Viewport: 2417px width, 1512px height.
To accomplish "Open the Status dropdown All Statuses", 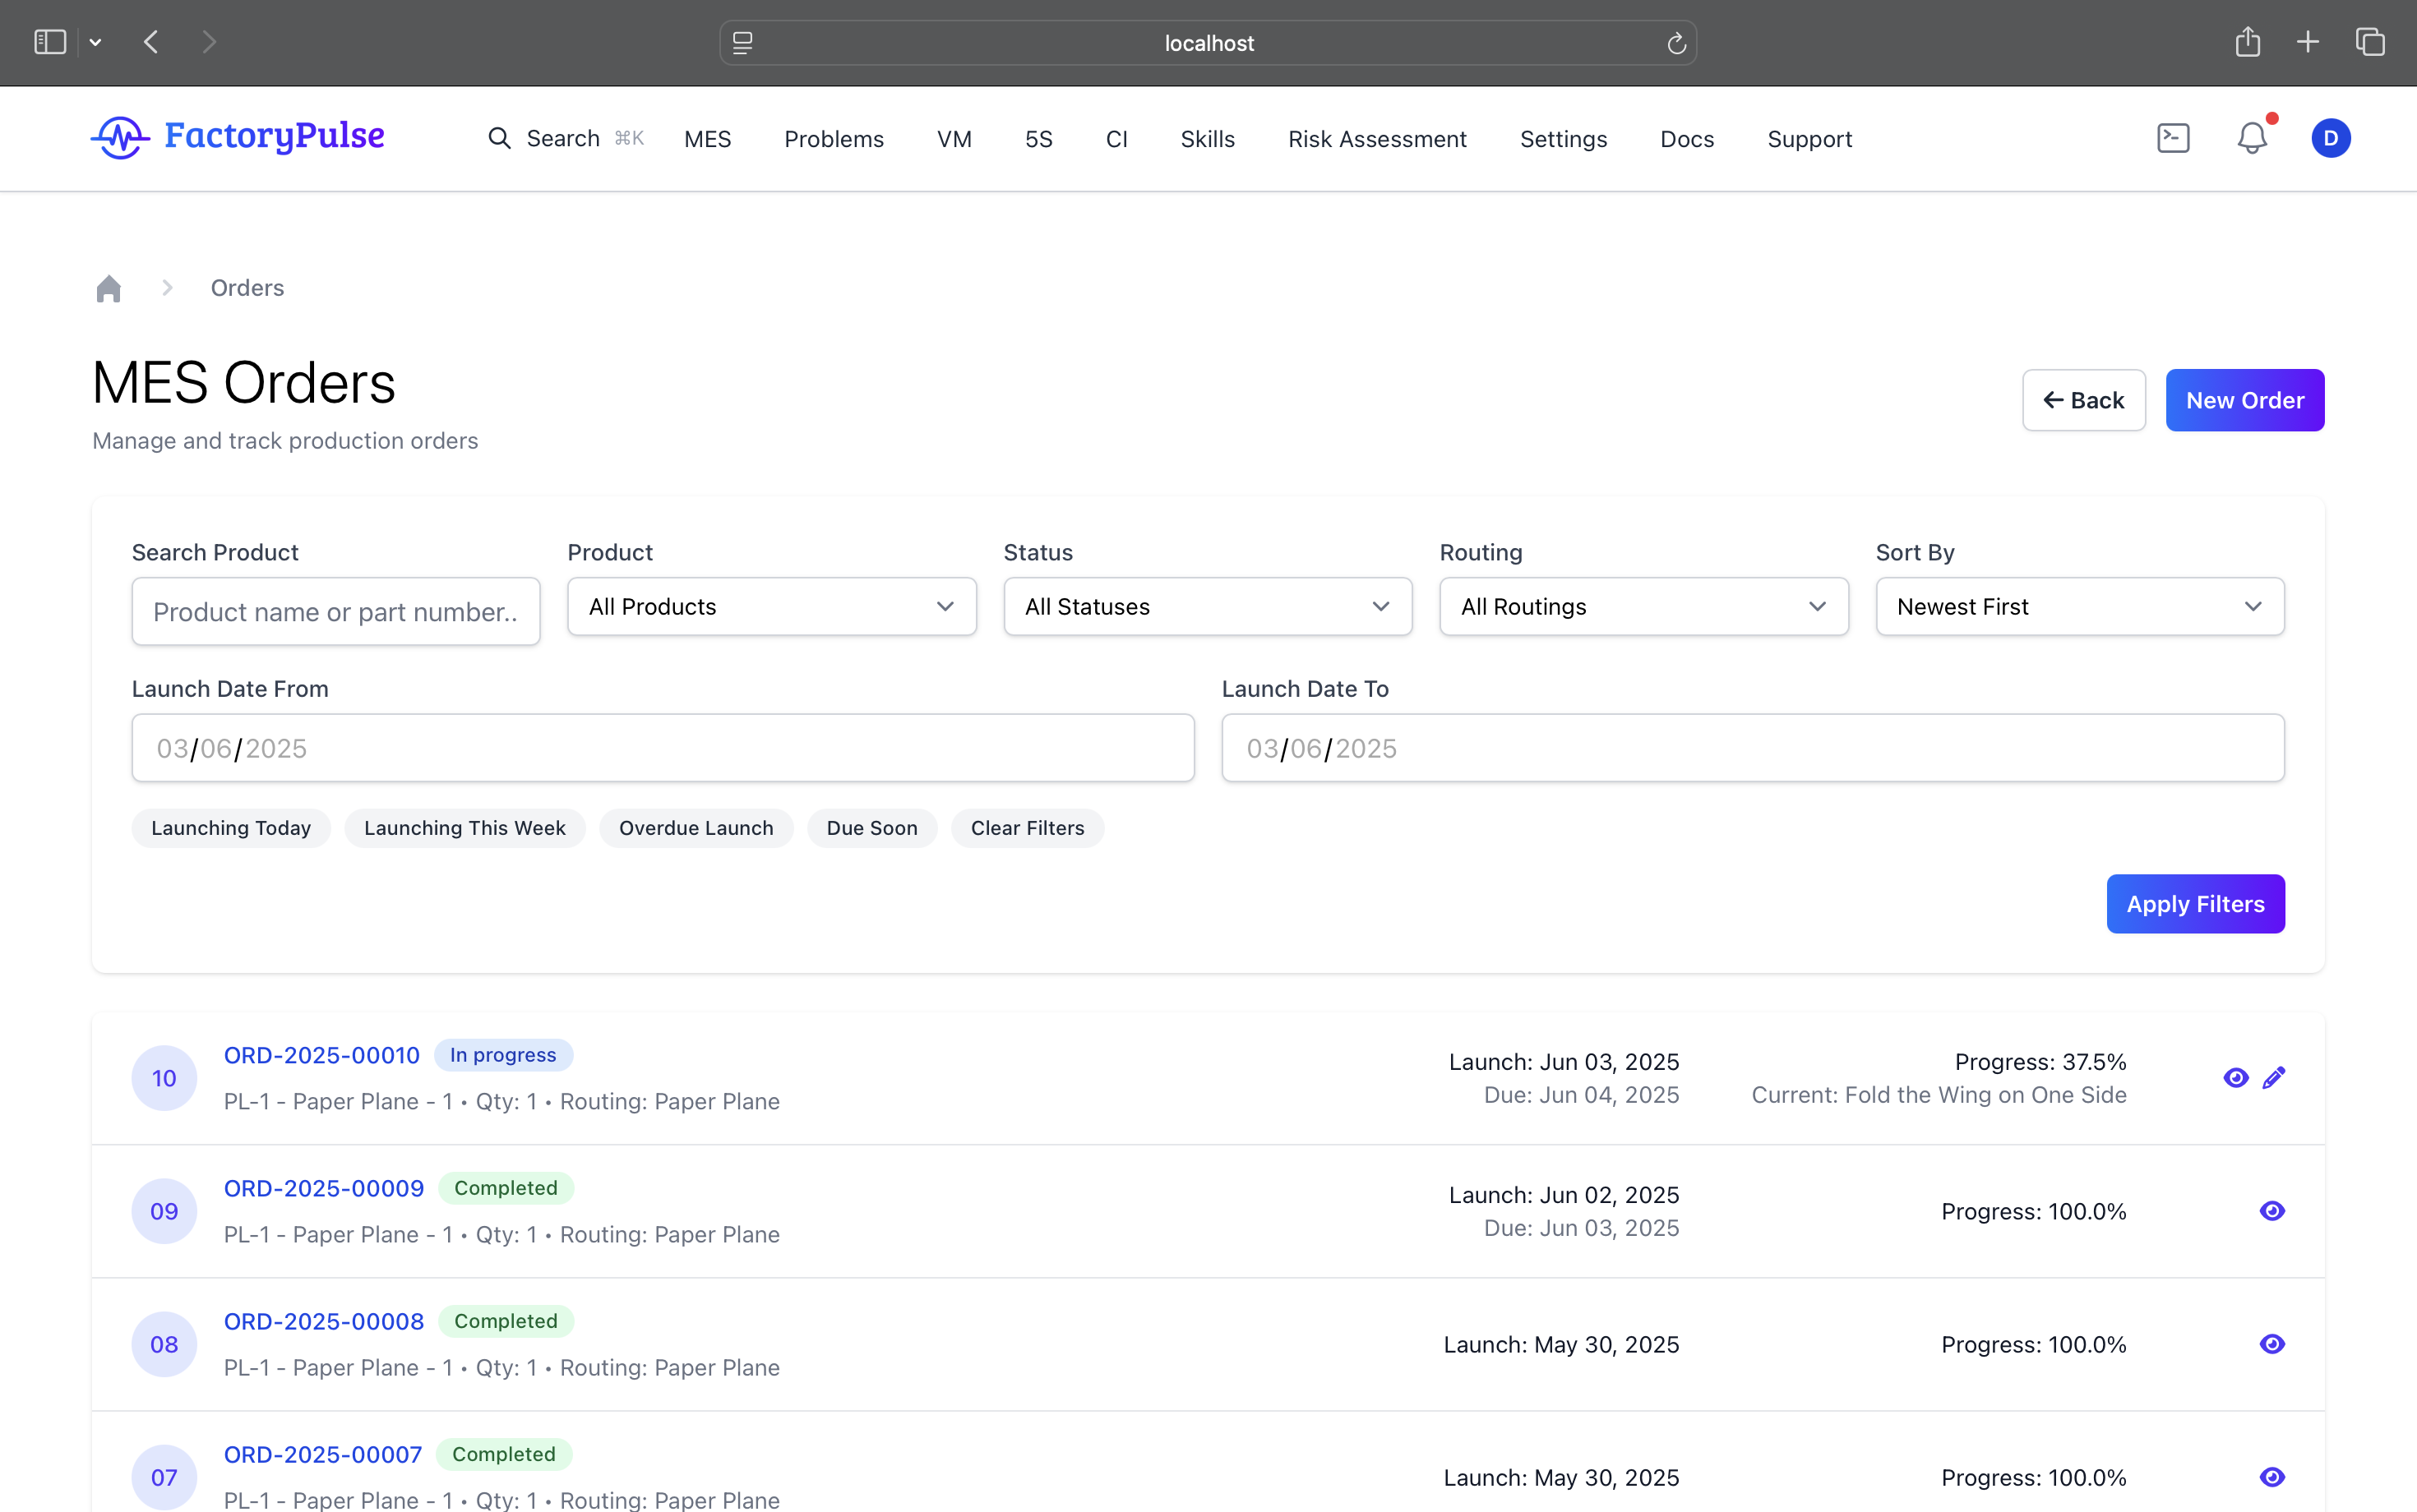I will coord(1208,606).
